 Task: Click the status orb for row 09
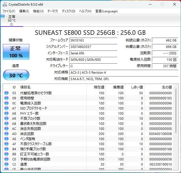point(6,98)
